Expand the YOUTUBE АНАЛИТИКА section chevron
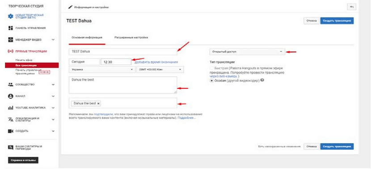371x169 pixels. pos(53,108)
